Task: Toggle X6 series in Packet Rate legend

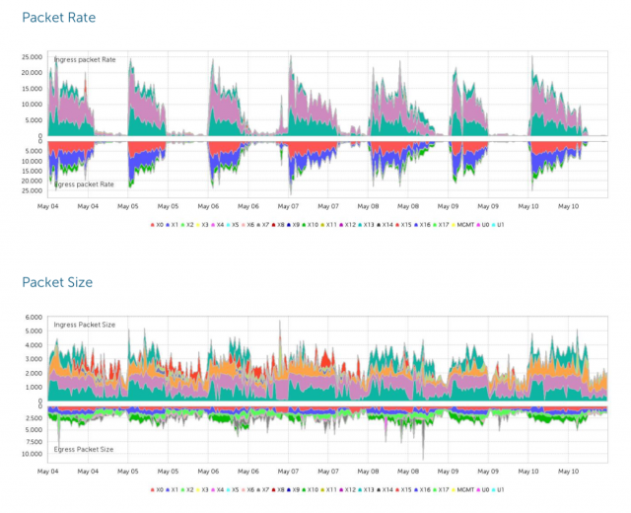Action: point(247,225)
